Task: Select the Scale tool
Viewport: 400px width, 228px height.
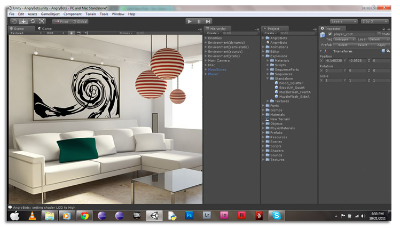Action: pyautogui.click(x=41, y=21)
